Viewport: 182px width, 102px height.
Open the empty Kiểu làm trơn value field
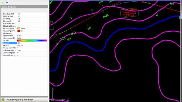(32, 33)
